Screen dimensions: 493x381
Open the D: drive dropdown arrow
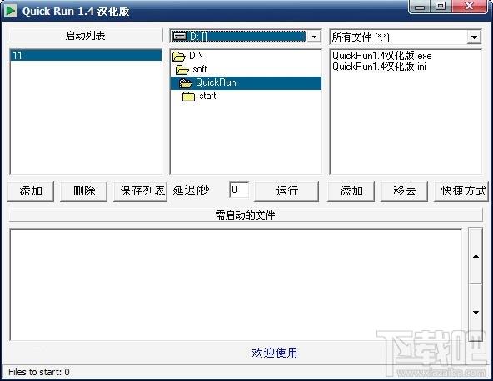(x=314, y=37)
